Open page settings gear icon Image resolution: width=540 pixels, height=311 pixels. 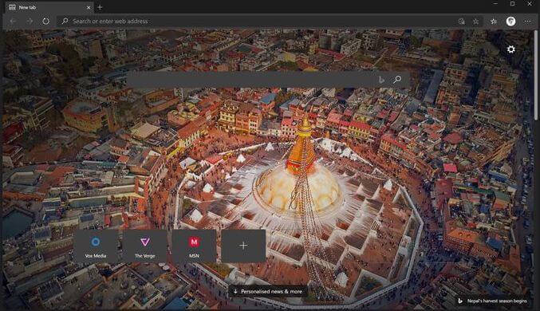pyautogui.click(x=511, y=49)
